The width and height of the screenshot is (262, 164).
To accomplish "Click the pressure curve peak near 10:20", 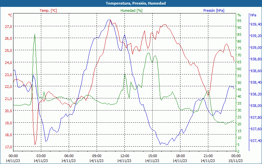I will coord(109,20).
